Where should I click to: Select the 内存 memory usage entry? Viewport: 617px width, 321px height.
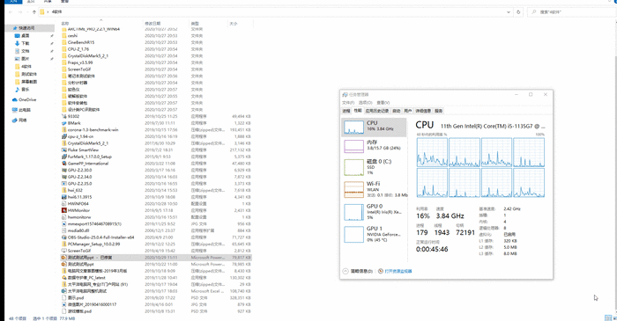pos(374,146)
